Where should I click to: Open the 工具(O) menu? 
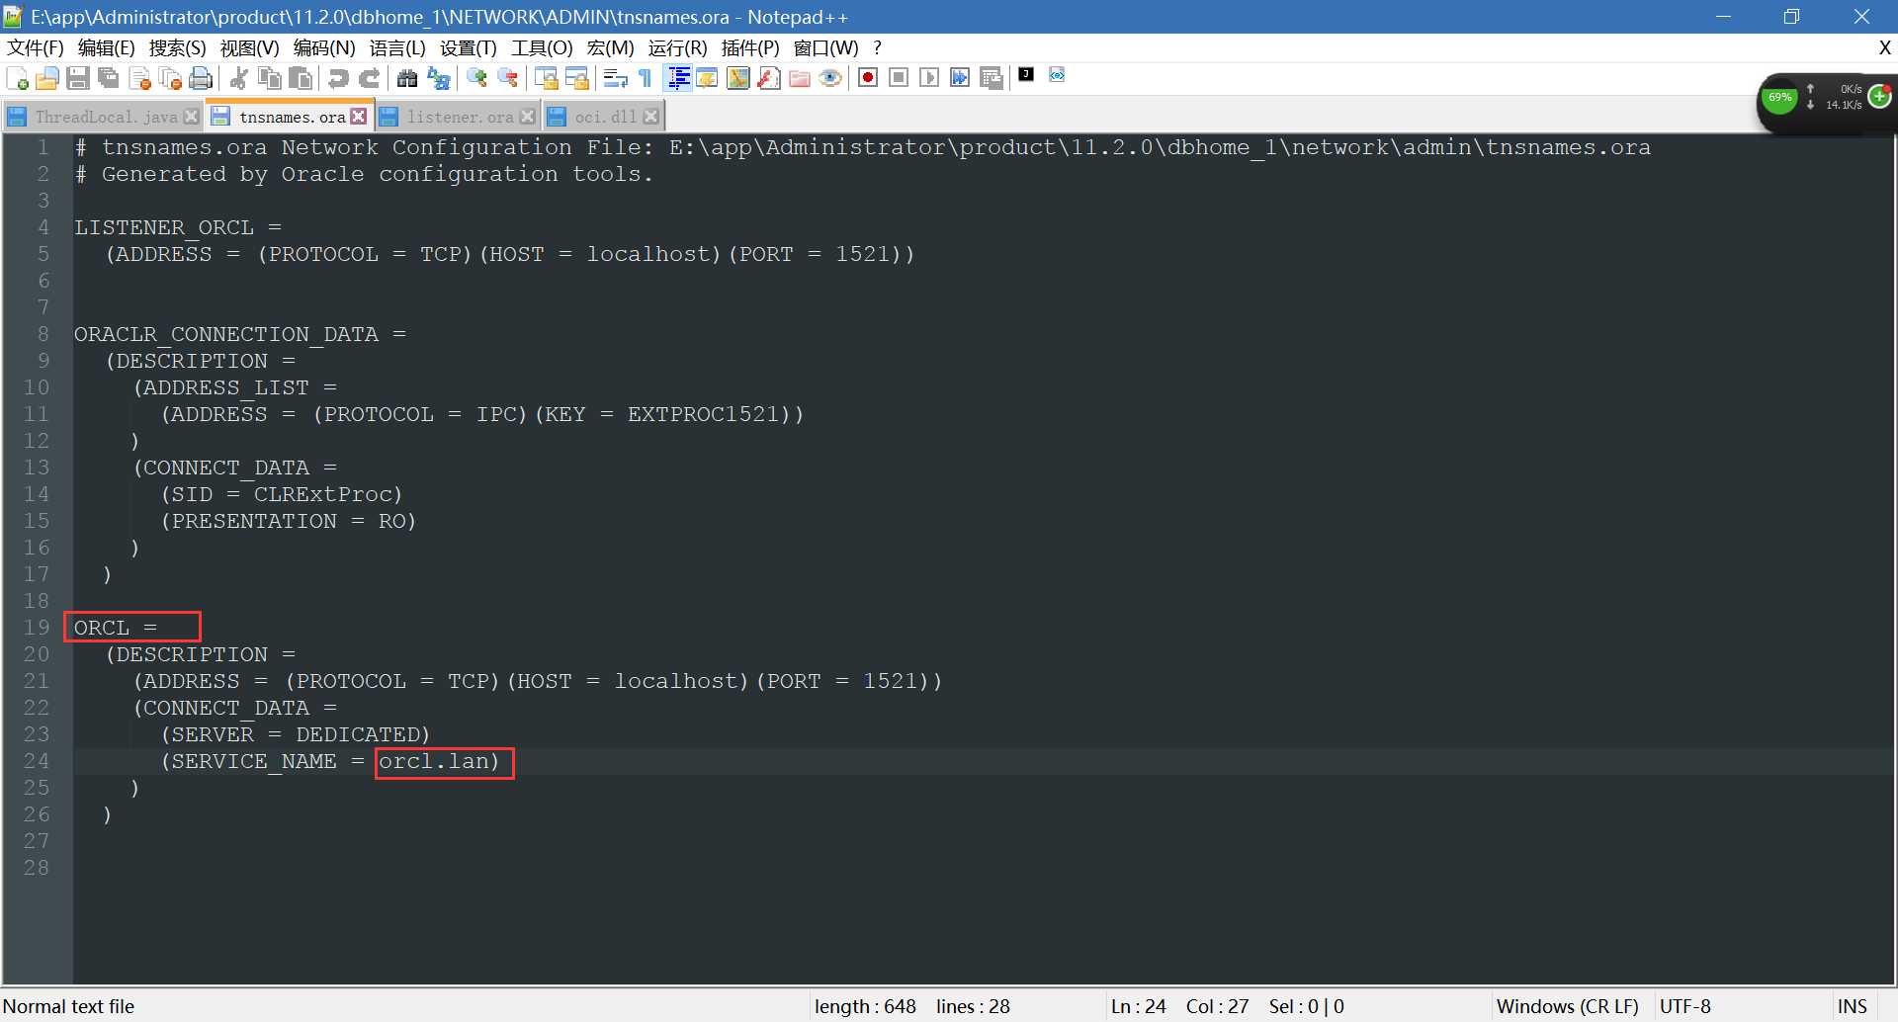(541, 48)
